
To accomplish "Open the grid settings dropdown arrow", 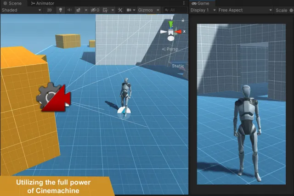I will (x=113, y=10).
